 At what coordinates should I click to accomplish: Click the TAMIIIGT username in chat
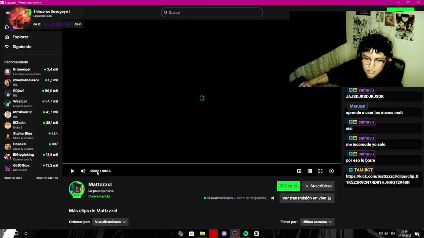click(x=363, y=170)
